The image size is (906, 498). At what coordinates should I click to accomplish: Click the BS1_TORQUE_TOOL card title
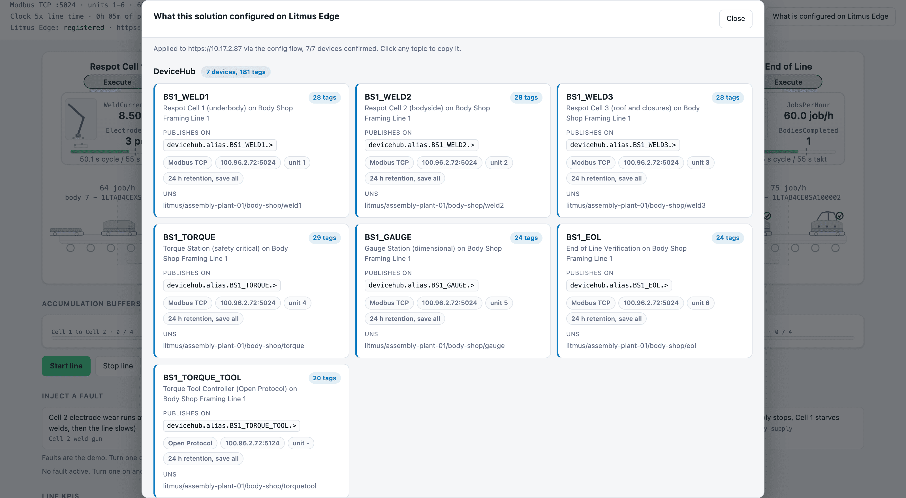pos(202,377)
